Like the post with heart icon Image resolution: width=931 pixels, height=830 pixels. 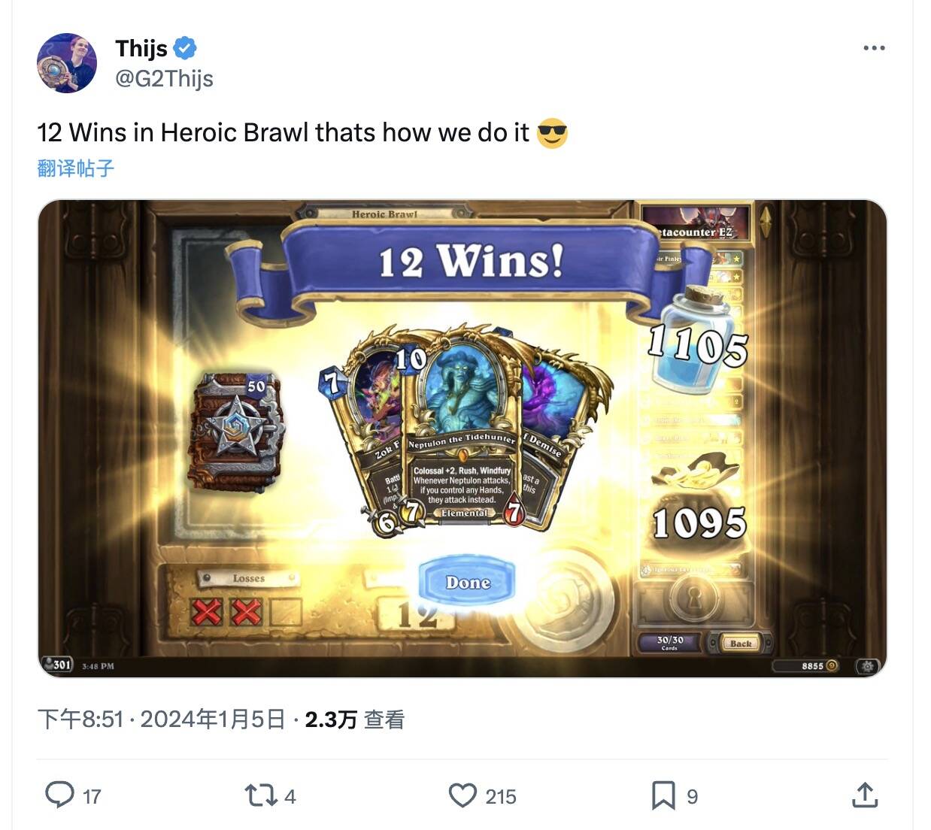click(462, 795)
